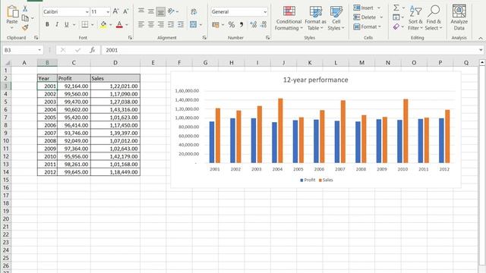Click the Font Color letter A icon
Viewport: 486px width, 273px height.
click(x=119, y=24)
